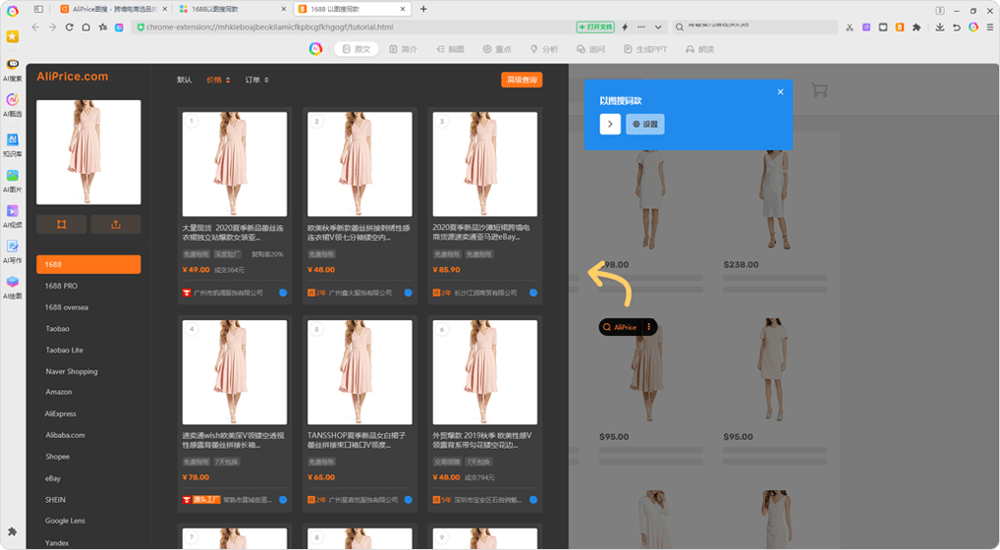
Task: Switch to the AliPrice图搜 browser tab
Action: [110, 9]
